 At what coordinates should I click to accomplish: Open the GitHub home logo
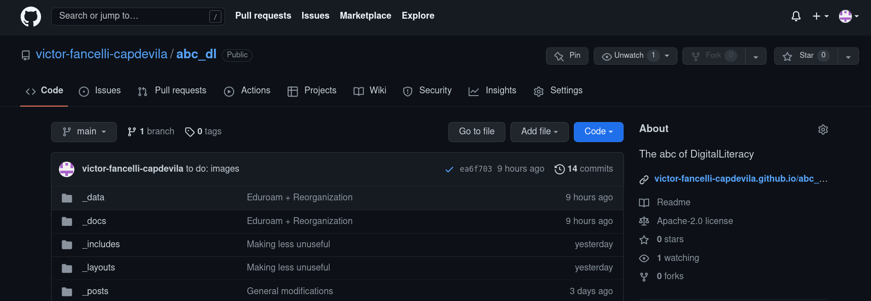point(31,16)
